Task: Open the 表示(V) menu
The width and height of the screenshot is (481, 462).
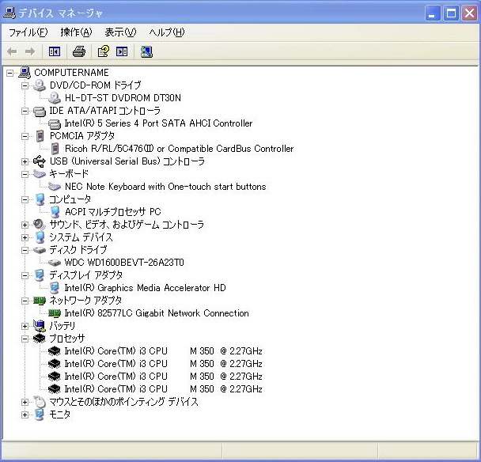Action: pos(120,32)
